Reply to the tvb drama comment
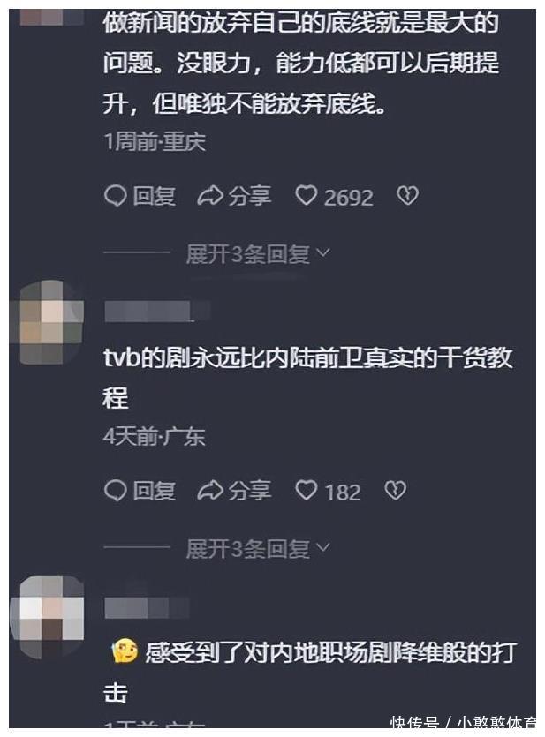The image size is (545, 737). tap(140, 491)
